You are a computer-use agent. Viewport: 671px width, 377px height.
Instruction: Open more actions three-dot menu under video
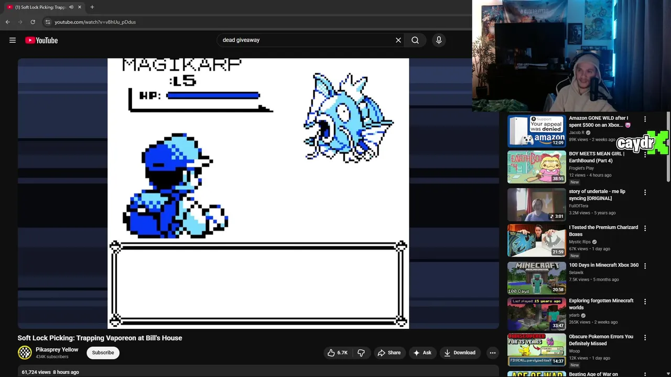492,352
